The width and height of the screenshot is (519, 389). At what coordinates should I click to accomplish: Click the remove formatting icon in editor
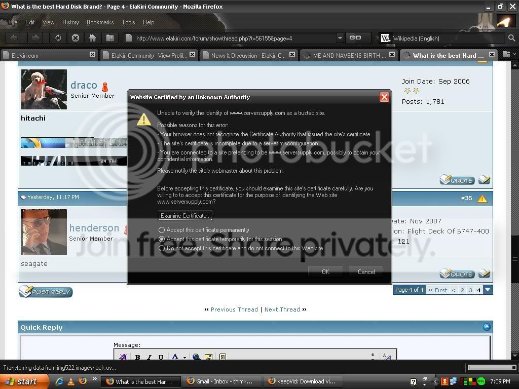[x=123, y=357]
